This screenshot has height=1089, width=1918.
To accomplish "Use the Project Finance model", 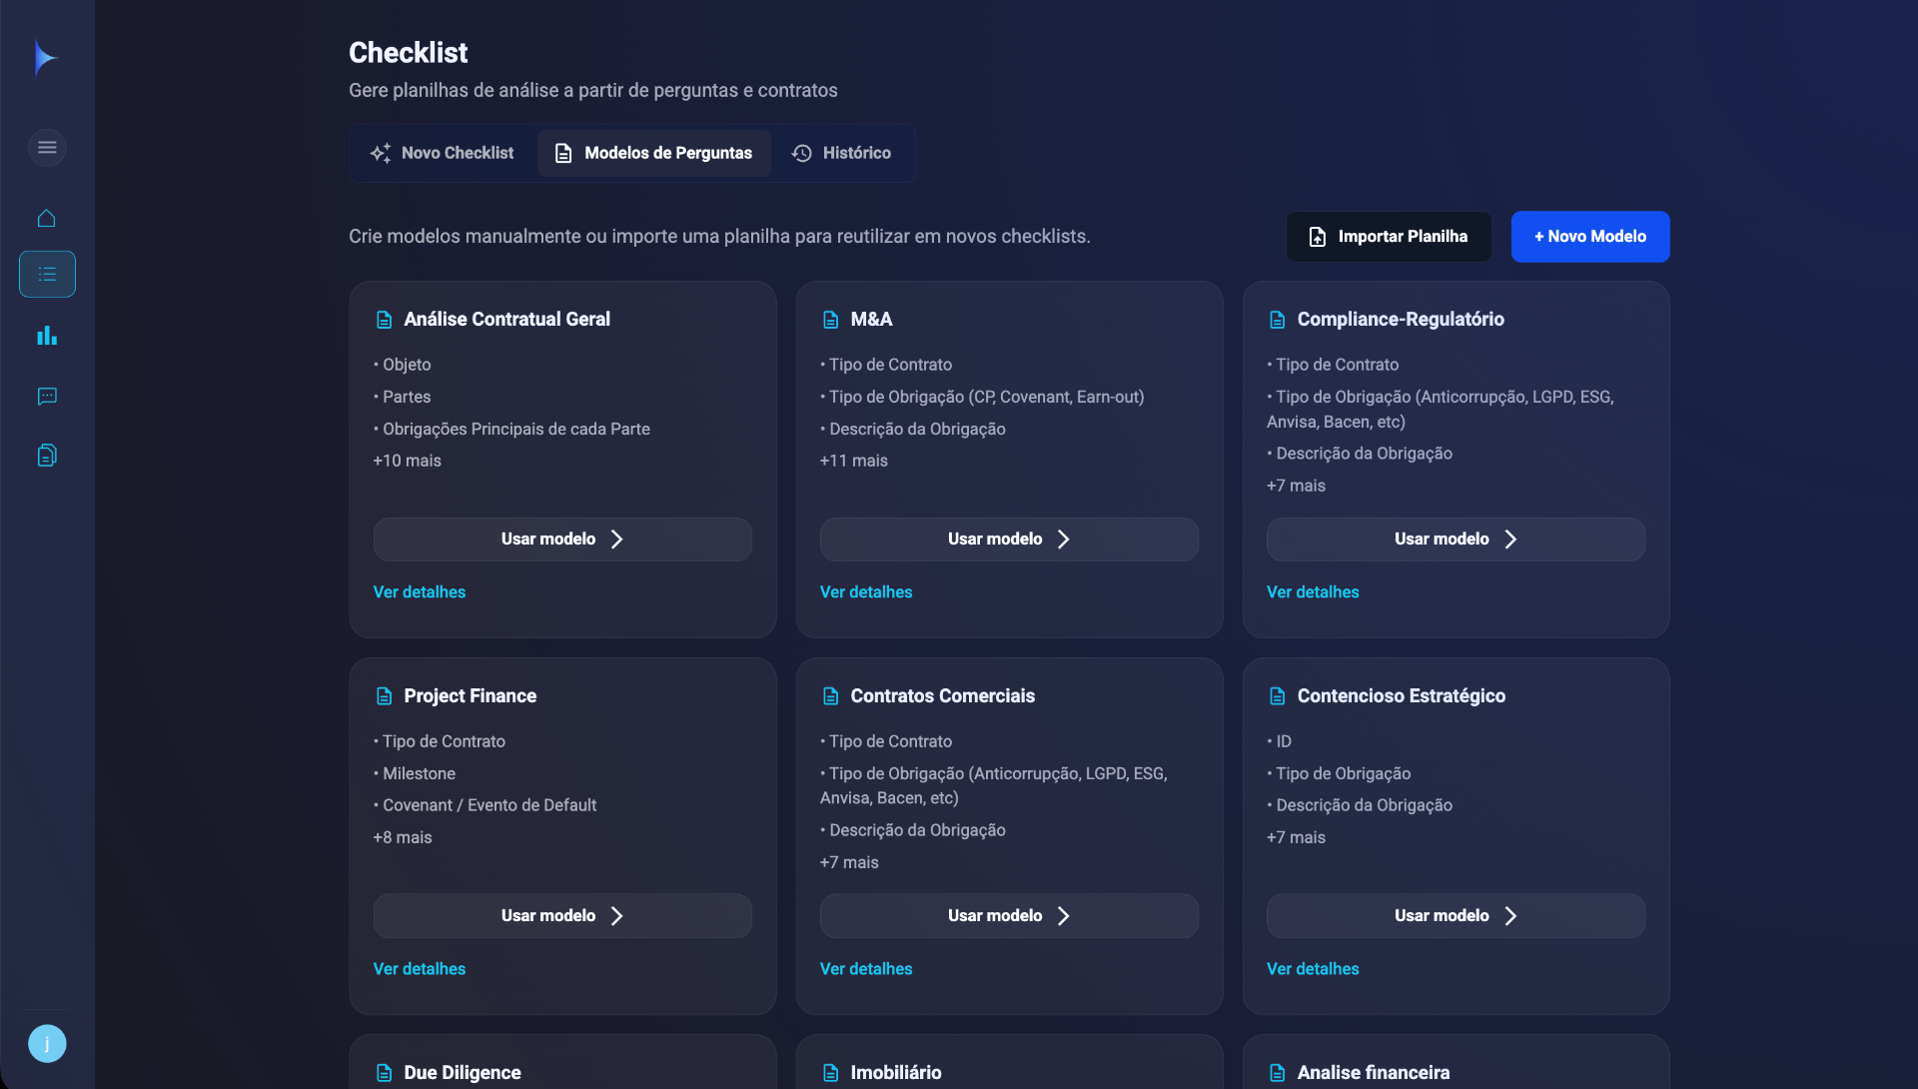I will coord(562,916).
